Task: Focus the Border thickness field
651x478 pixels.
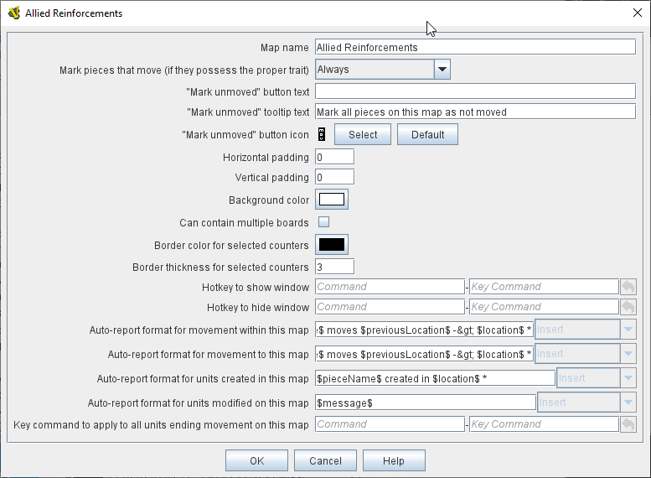Action: (334, 267)
